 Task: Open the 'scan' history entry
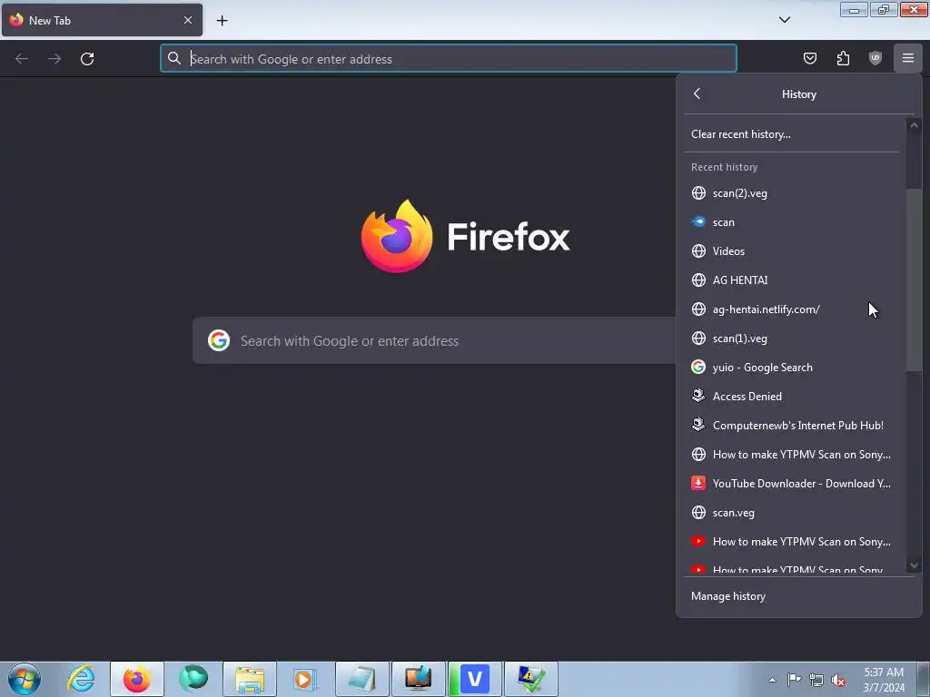(791, 222)
